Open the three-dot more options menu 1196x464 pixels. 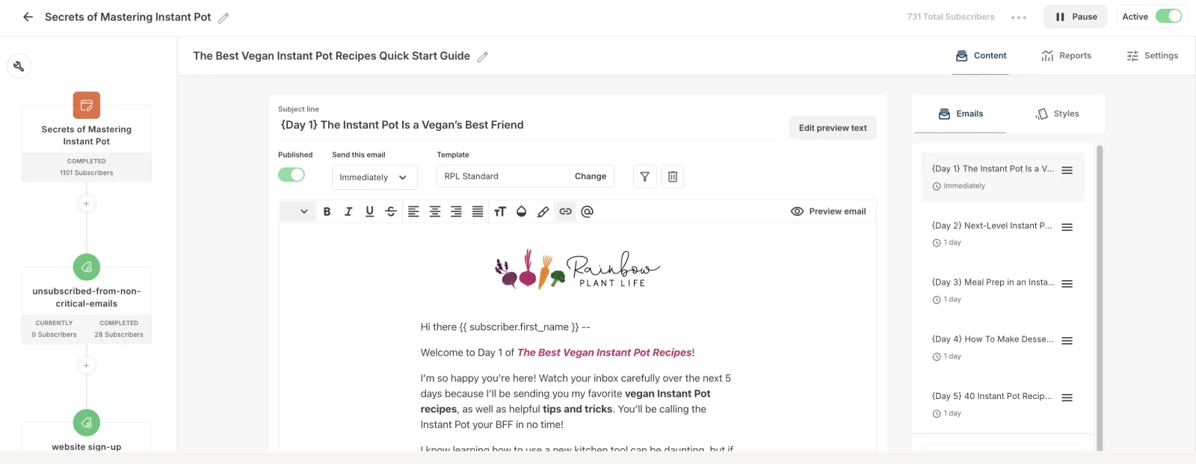pyautogui.click(x=1019, y=17)
